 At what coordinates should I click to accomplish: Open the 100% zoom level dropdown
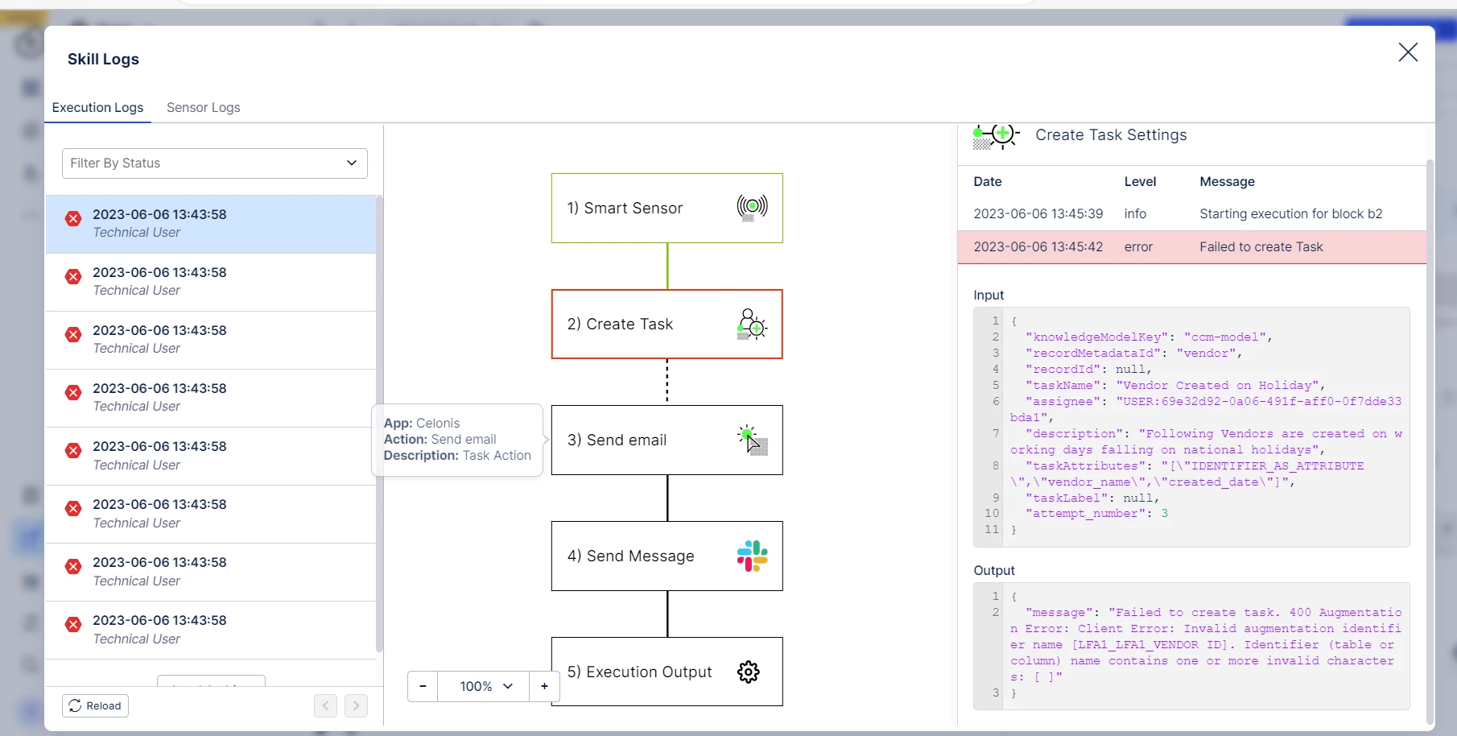click(484, 686)
